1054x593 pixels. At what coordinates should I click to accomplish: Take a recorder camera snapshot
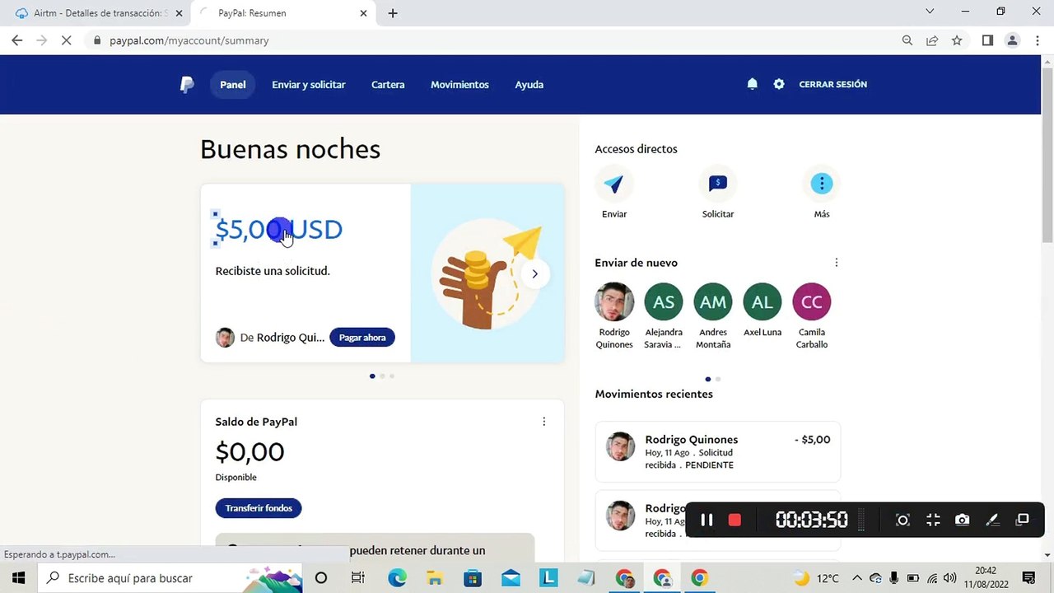point(963,520)
